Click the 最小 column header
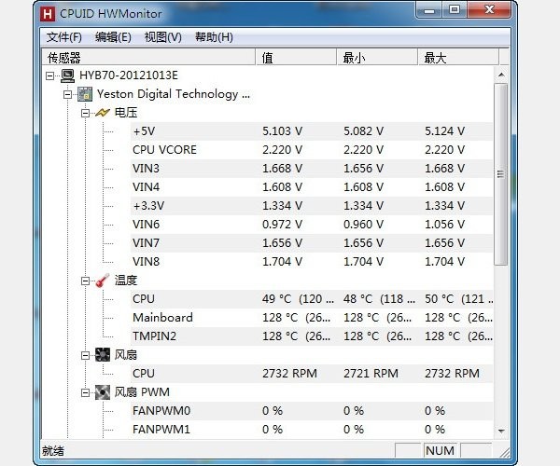 click(x=377, y=58)
